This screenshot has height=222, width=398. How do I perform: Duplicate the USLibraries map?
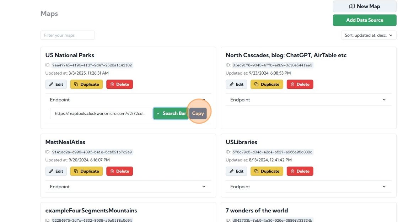click(x=267, y=171)
